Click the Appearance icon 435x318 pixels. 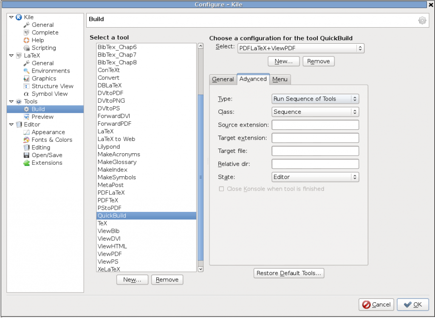[26, 132]
